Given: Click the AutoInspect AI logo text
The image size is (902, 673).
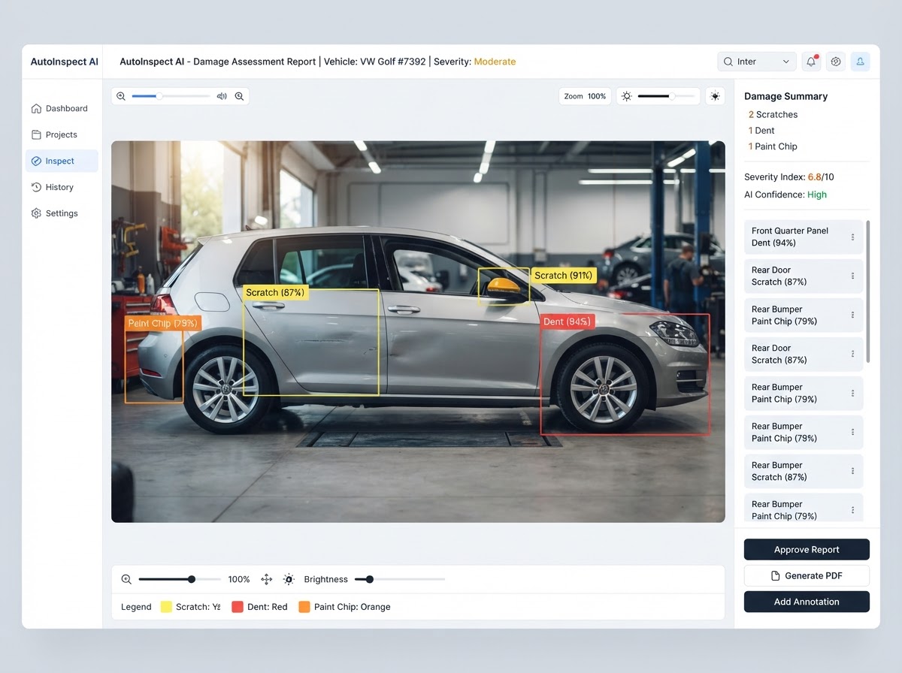Looking at the screenshot, I should pos(64,62).
